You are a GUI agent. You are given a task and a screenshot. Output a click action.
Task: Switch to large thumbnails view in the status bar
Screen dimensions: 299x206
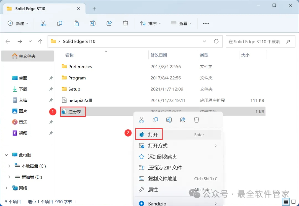click(x=293, y=202)
